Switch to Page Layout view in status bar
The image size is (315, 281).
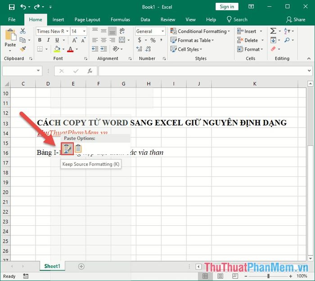pyautogui.click(x=220, y=276)
